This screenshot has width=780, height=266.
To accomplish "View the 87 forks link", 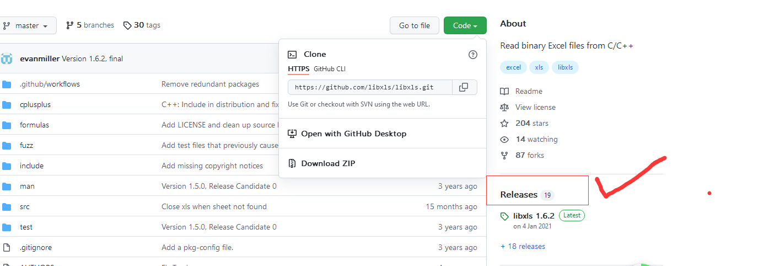I will tap(530, 156).
